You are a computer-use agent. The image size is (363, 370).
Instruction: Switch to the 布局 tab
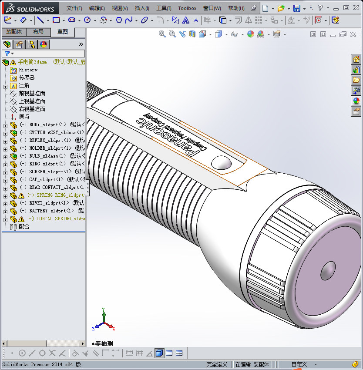click(x=38, y=32)
